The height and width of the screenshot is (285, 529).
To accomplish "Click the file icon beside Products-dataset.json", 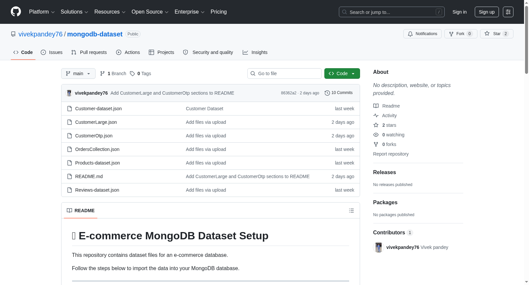I will [69, 163].
